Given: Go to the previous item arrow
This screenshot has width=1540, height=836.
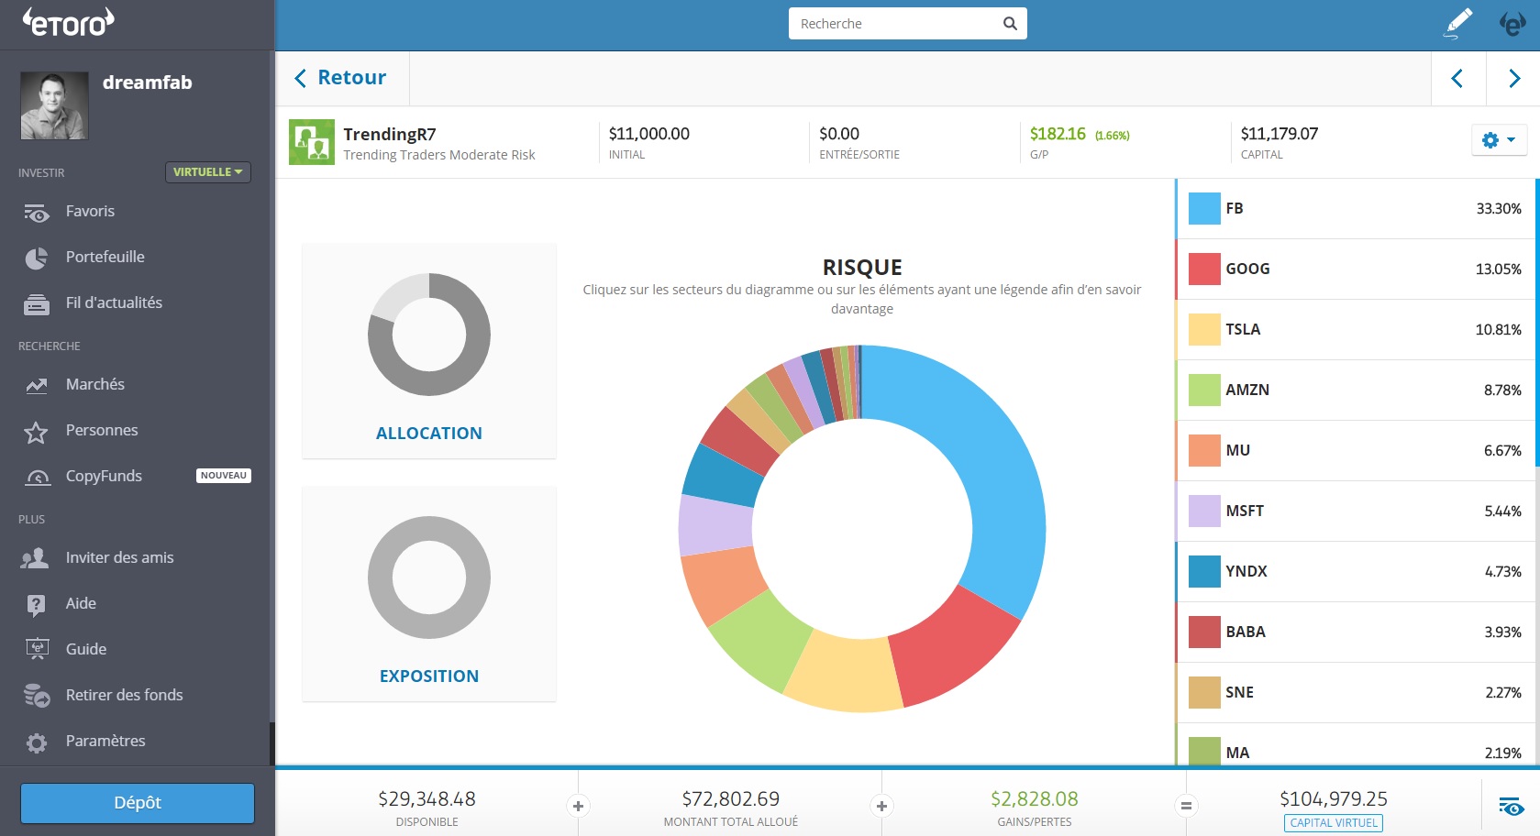Looking at the screenshot, I should coord(1457,79).
